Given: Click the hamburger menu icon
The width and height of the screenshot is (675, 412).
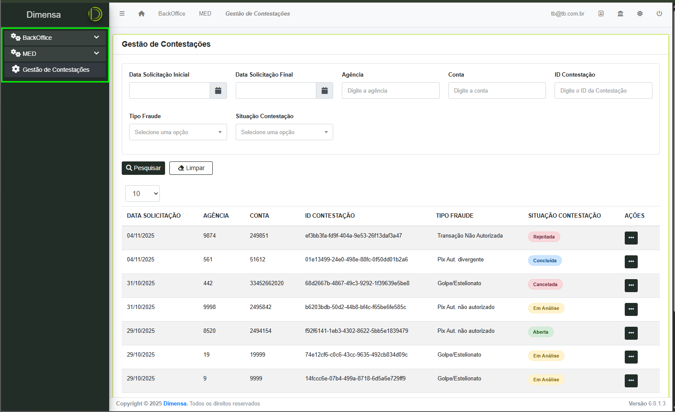Looking at the screenshot, I should click(122, 13).
